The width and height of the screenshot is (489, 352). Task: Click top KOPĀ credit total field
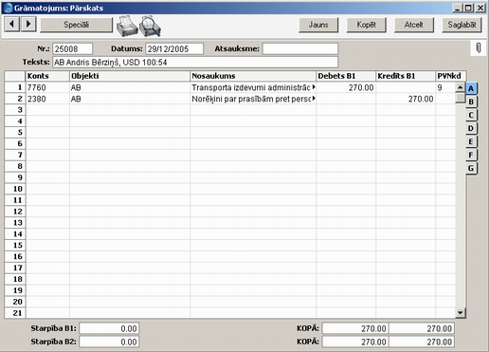point(422,328)
